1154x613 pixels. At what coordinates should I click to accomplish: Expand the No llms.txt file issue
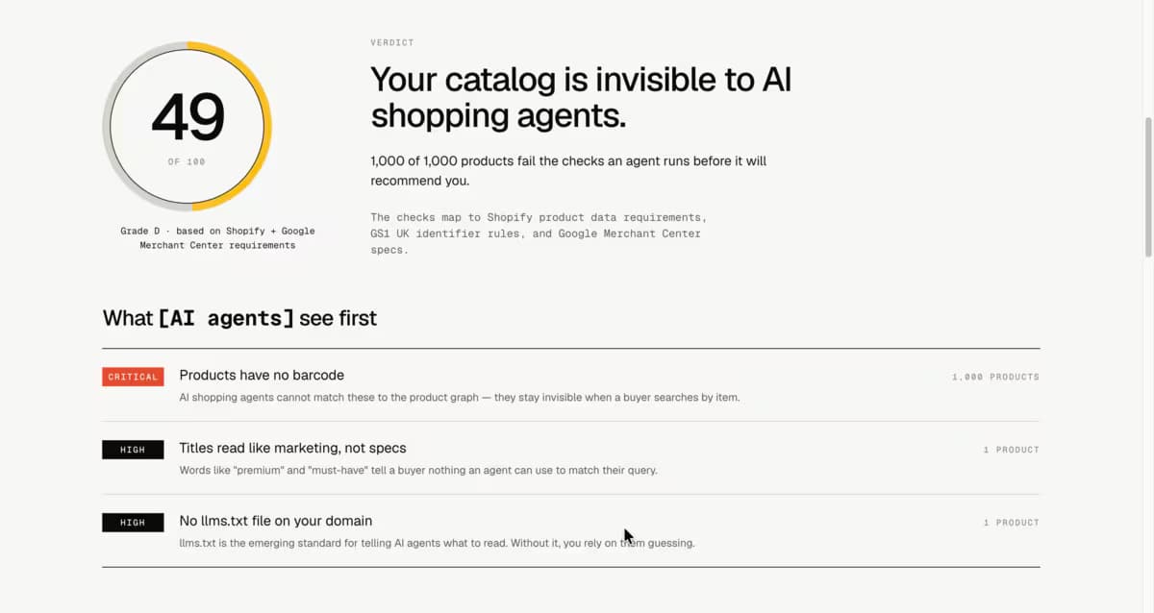pos(275,521)
